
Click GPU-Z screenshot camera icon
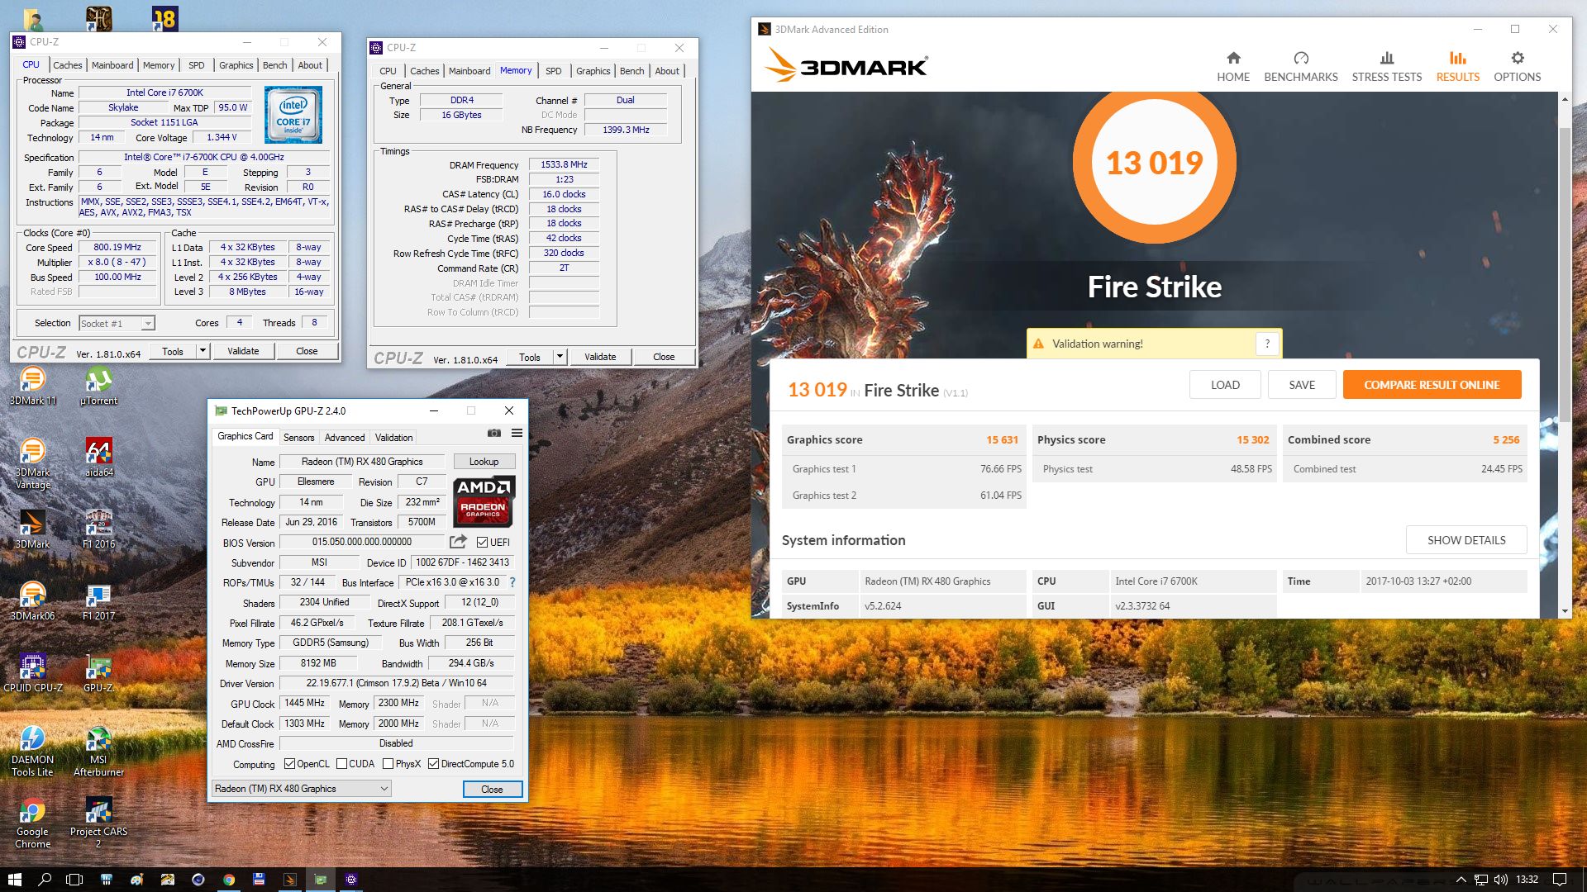(493, 433)
